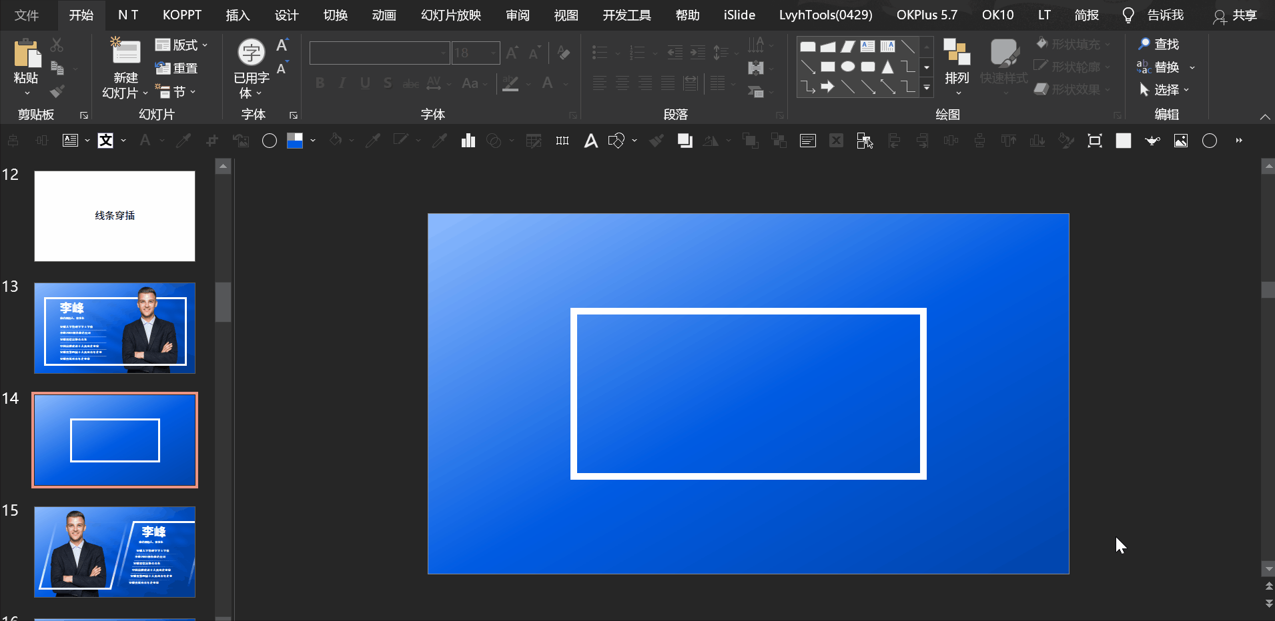Click the more commands double-arrow icon
This screenshot has width=1275, height=621.
coord(1239,141)
